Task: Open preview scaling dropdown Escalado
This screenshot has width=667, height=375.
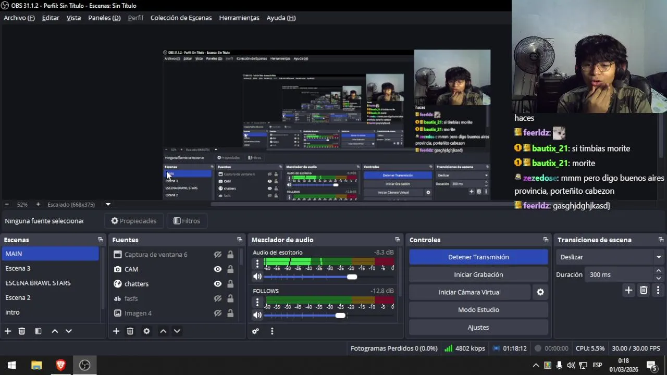Action: coord(108,205)
